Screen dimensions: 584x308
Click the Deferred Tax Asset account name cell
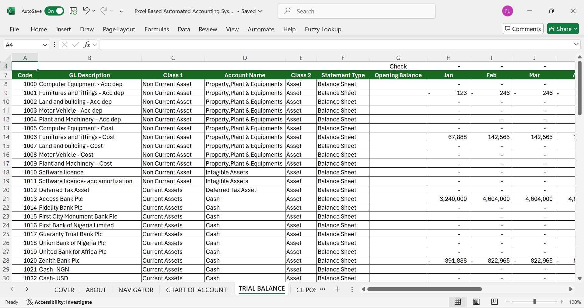[x=245, y=190]
